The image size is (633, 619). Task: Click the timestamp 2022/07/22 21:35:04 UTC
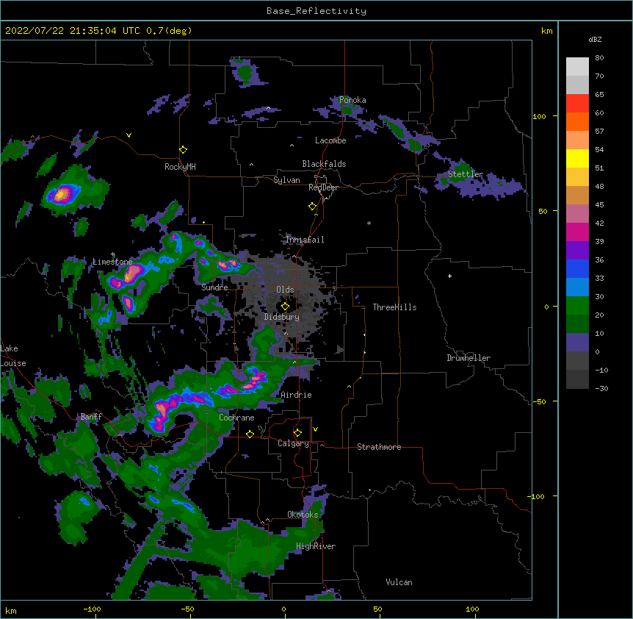(x=73, y=31)
